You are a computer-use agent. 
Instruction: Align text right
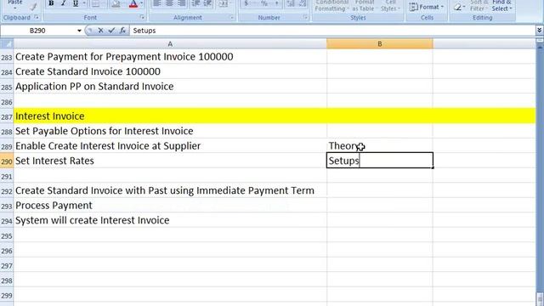[x=181, y=3]
